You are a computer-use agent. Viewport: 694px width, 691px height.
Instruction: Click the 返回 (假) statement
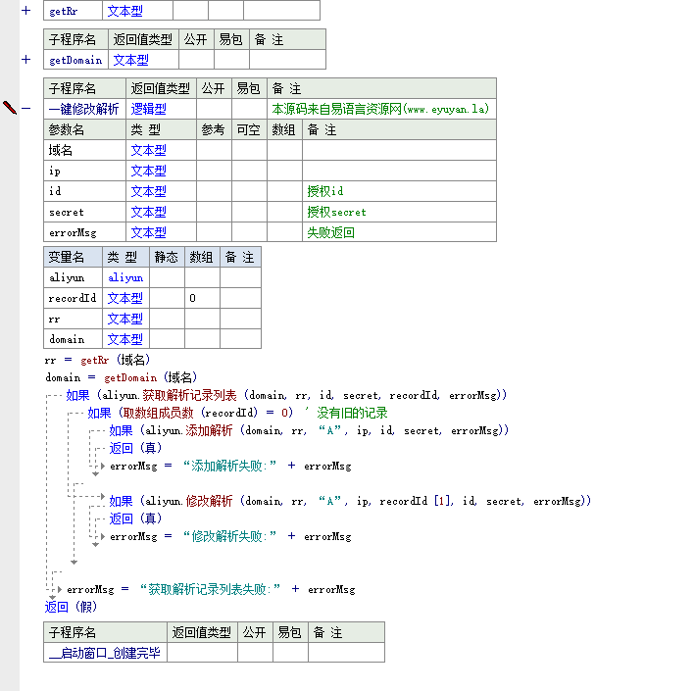pos(71,607)
